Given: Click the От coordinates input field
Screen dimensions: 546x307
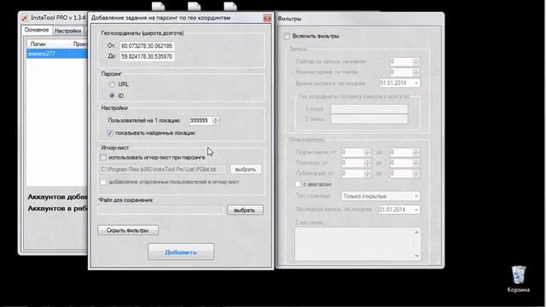Looking at the screenshot, I should (x=148, y=45).
